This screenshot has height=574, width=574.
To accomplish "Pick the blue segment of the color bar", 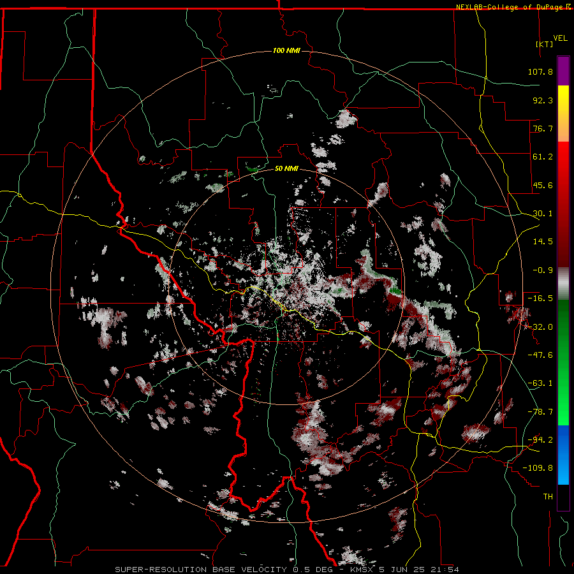I will click(563, 455).
